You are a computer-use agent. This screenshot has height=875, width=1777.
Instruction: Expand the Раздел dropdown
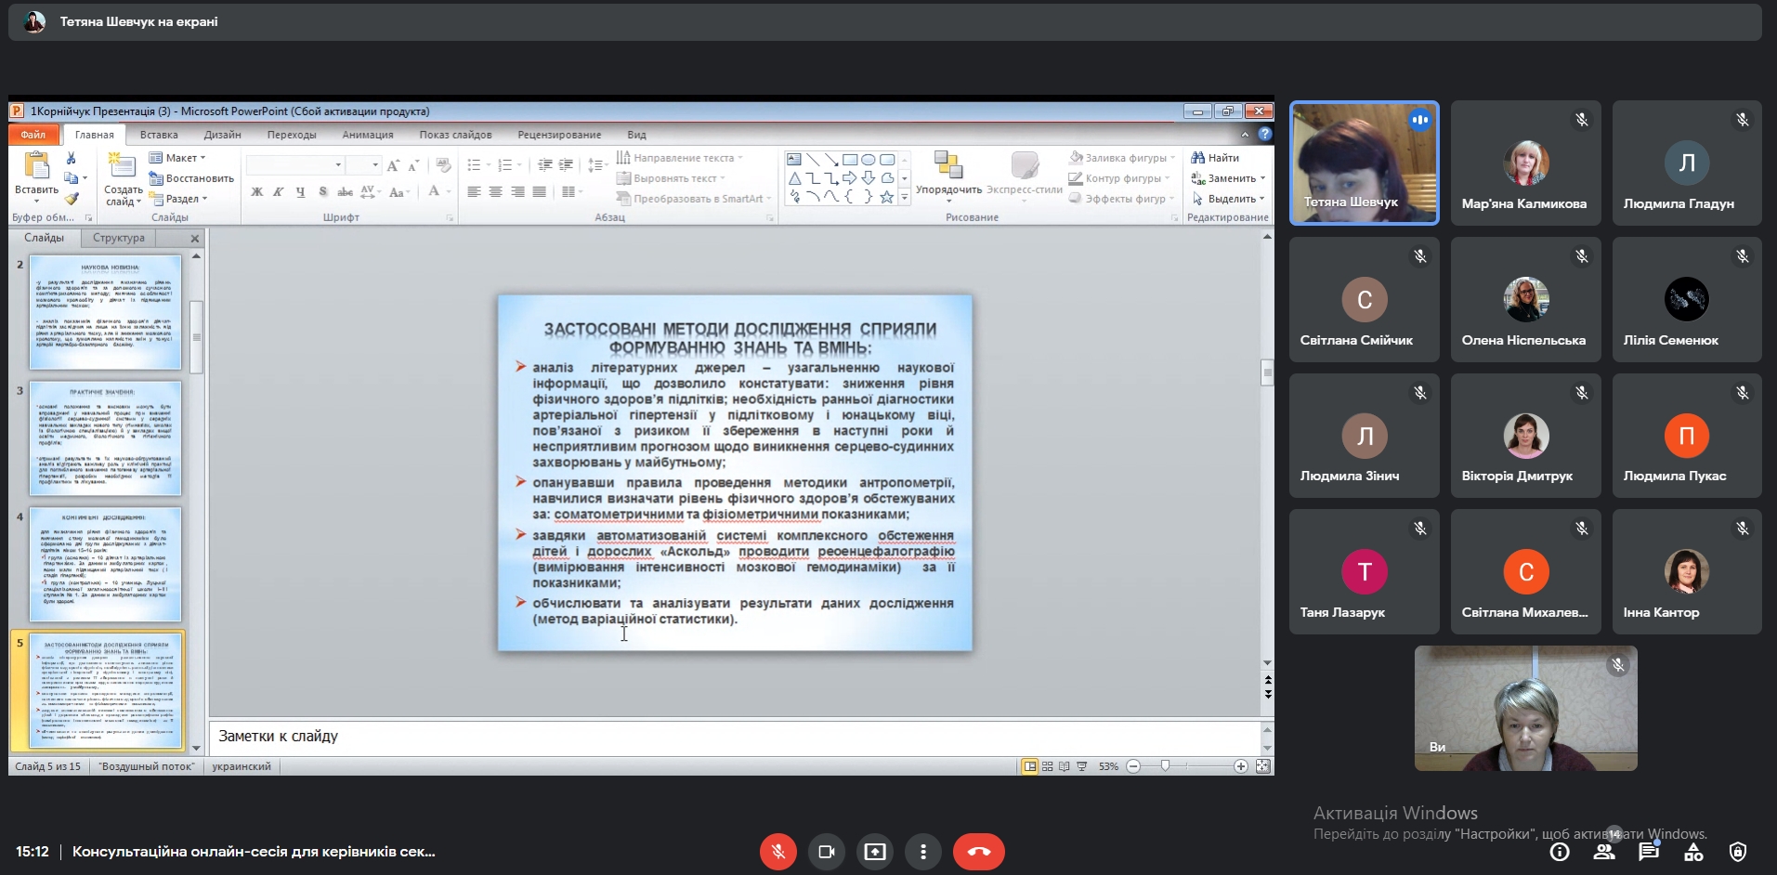click(183, 199)
